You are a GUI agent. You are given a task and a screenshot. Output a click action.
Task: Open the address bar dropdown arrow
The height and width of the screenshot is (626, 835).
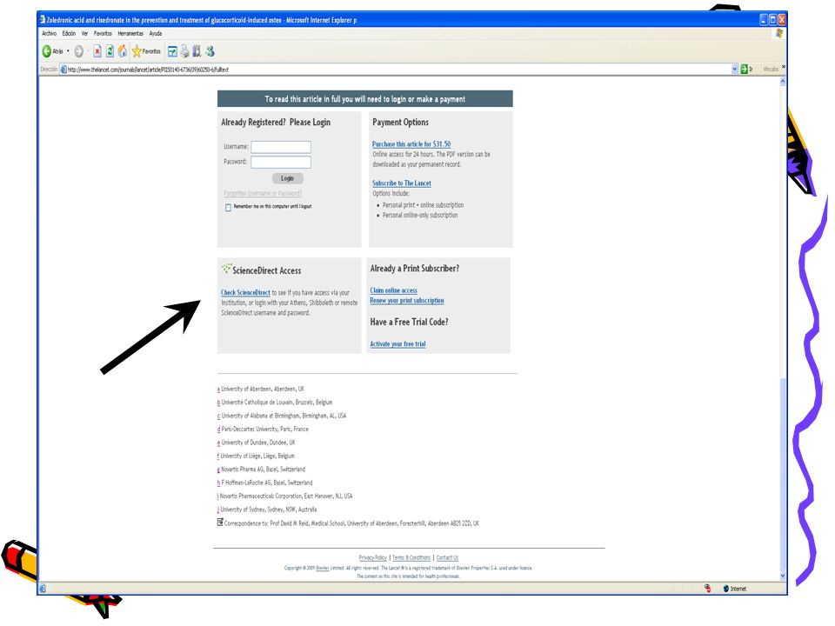click(734, 70)
